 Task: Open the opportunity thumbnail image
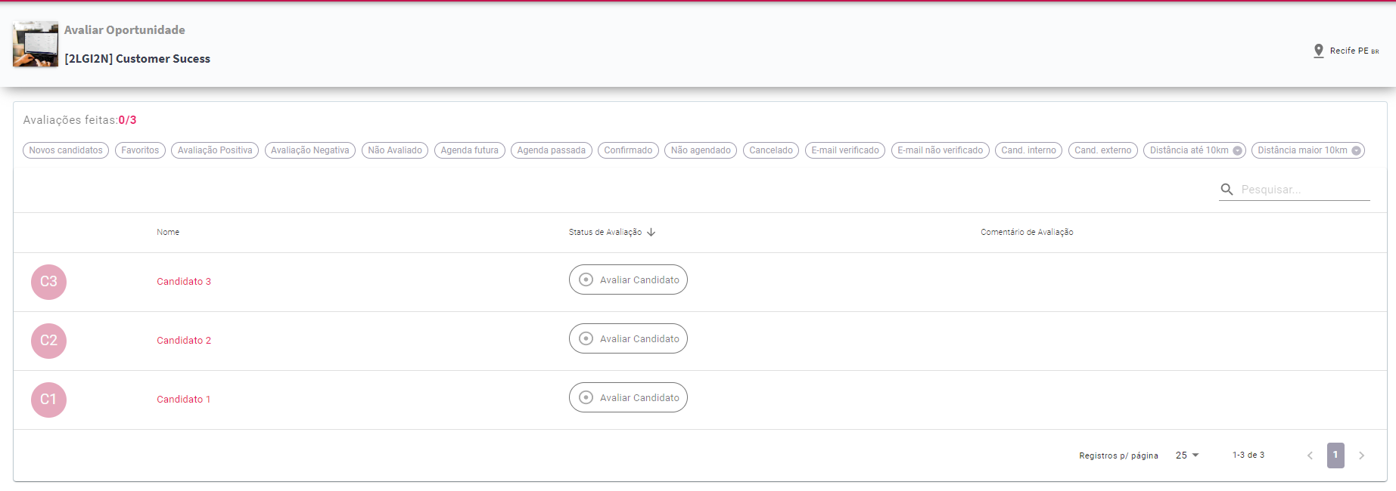[36, 45]
